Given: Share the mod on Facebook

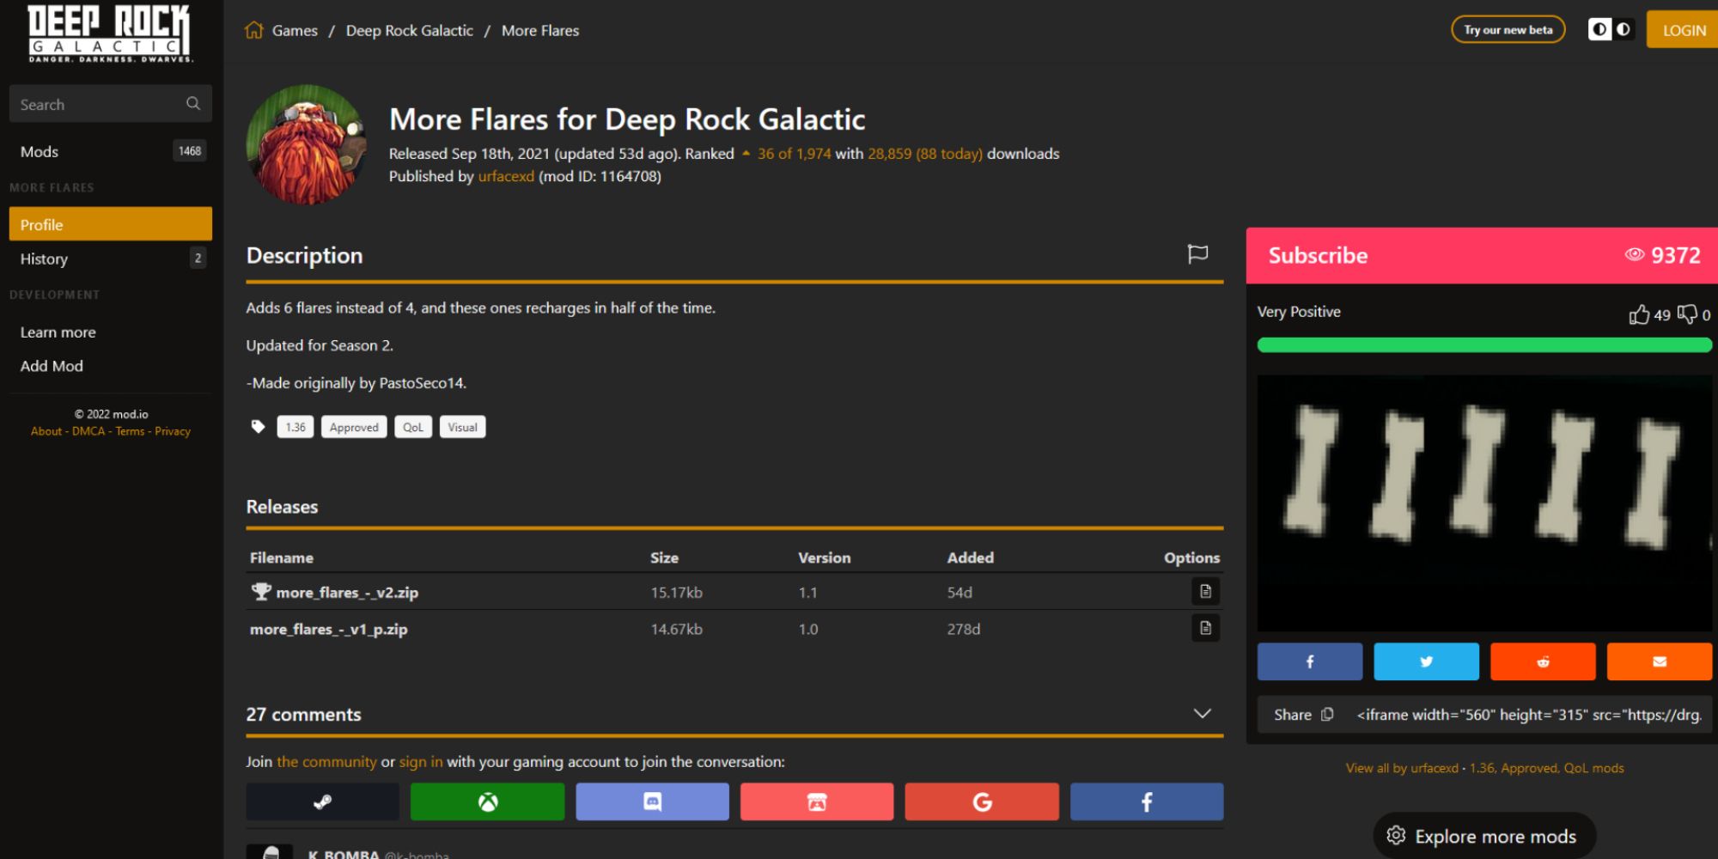Looking at the screenshot, I should pos(1310,661).
